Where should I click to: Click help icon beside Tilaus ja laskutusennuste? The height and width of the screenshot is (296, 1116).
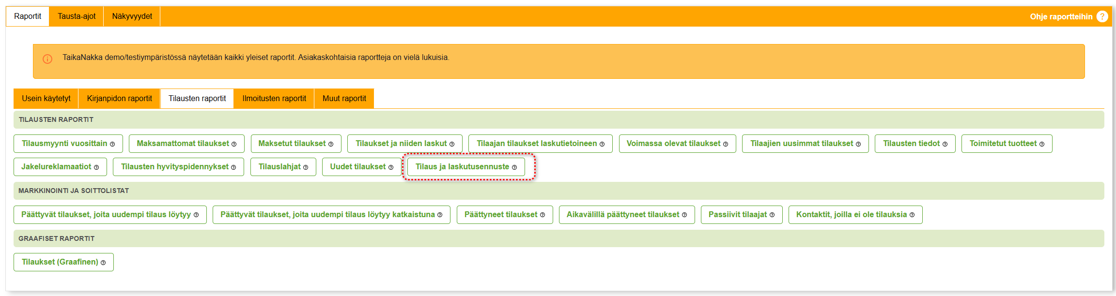(x=514, y=167)
